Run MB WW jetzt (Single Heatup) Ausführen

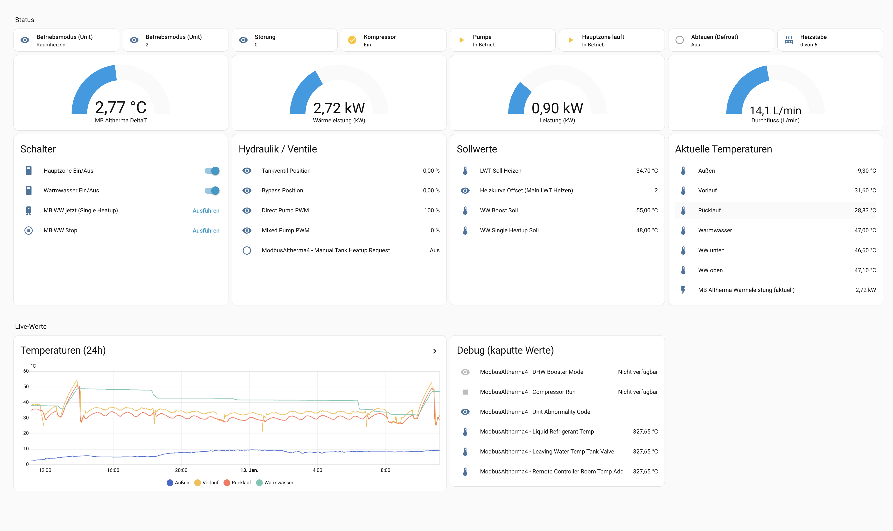pos(206,210)
